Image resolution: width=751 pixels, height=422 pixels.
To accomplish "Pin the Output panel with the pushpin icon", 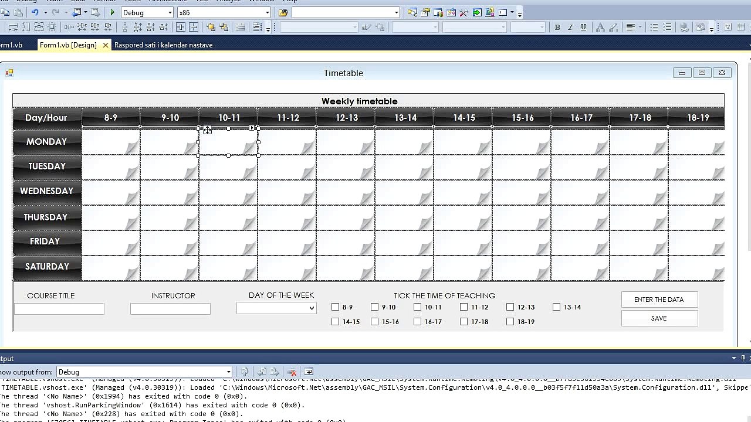I will pyautogui.click(x=743, y=358).
